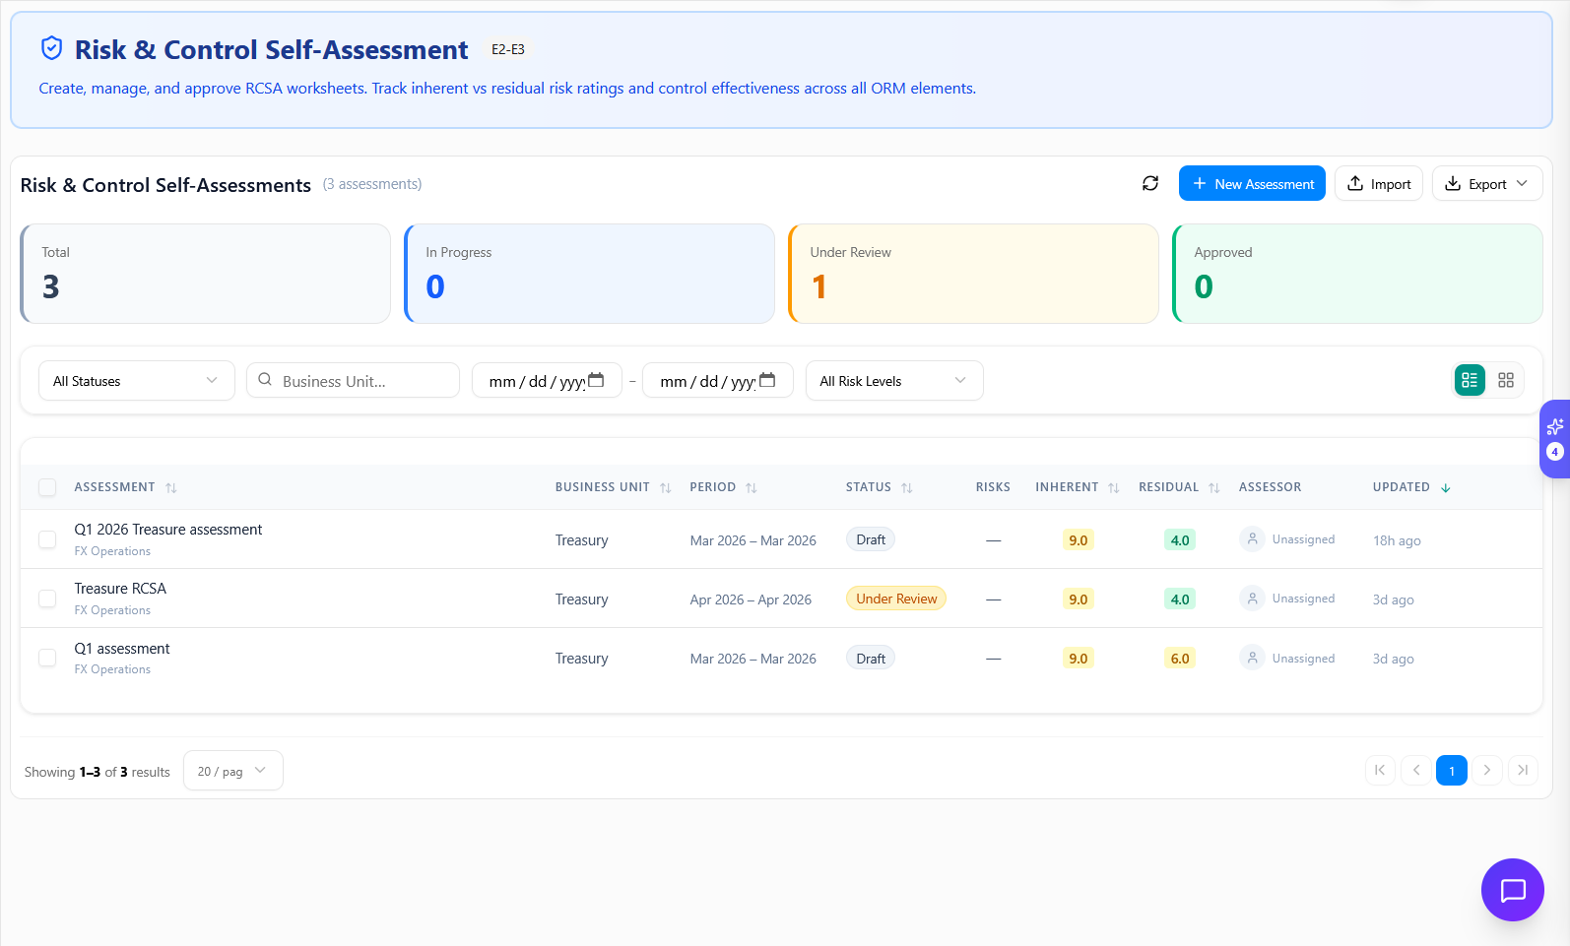Jump to the last page arrow
1570x946 pixels.
tap(1522, 771)
